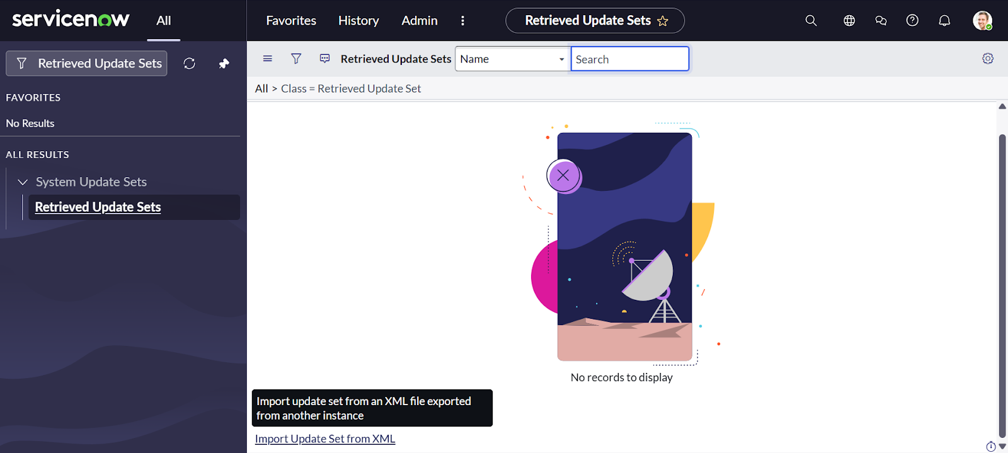Show notifications via the bell icon
The image size is (1008, 453).
[x=944, y=21]
